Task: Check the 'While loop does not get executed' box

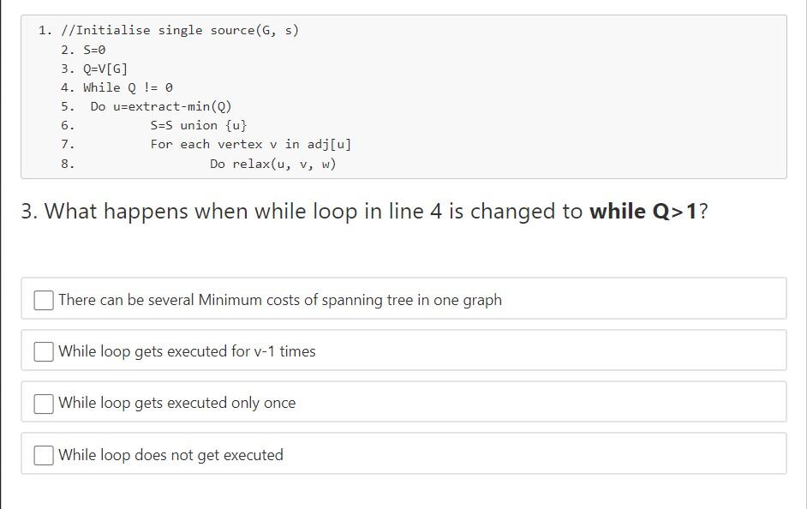Action: click(43, 454)
